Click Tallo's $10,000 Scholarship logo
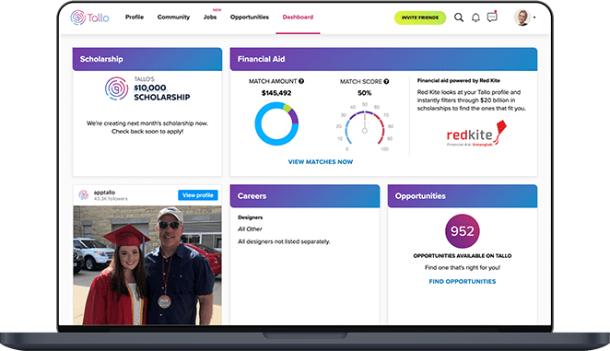The width and height of the screenshot is (610, 351). pos(147,88)
